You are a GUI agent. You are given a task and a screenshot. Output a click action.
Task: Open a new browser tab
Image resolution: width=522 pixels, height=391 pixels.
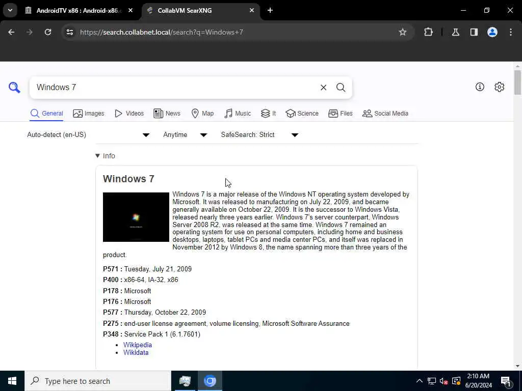point(270,10)
